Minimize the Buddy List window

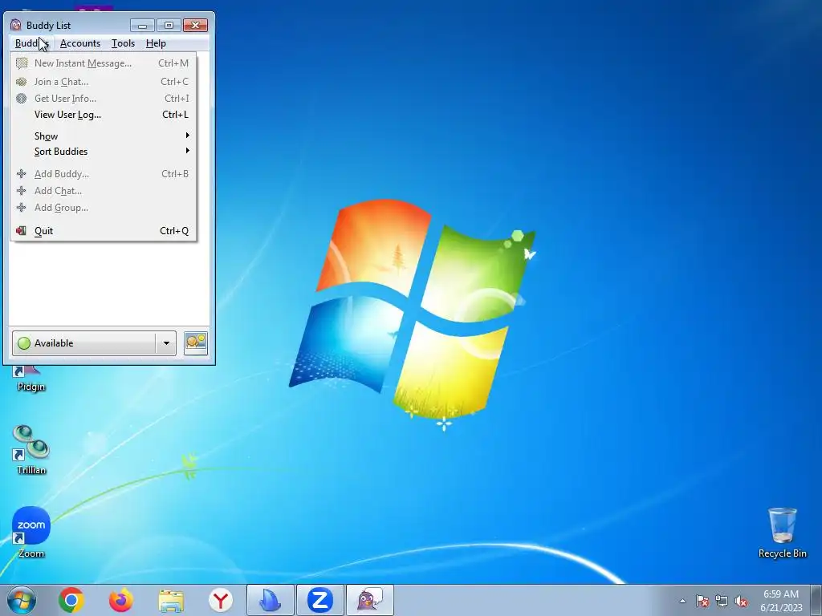[x=142, y=25]
